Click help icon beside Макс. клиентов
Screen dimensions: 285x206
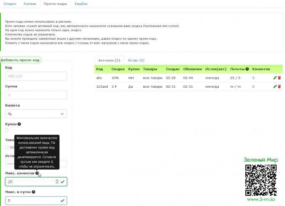point(37,173)
